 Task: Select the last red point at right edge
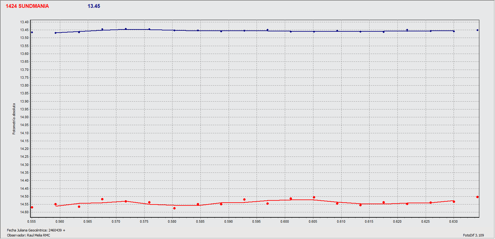tap(477, 197)
